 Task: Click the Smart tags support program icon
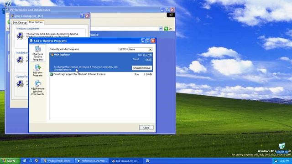[x=52, y=74]
